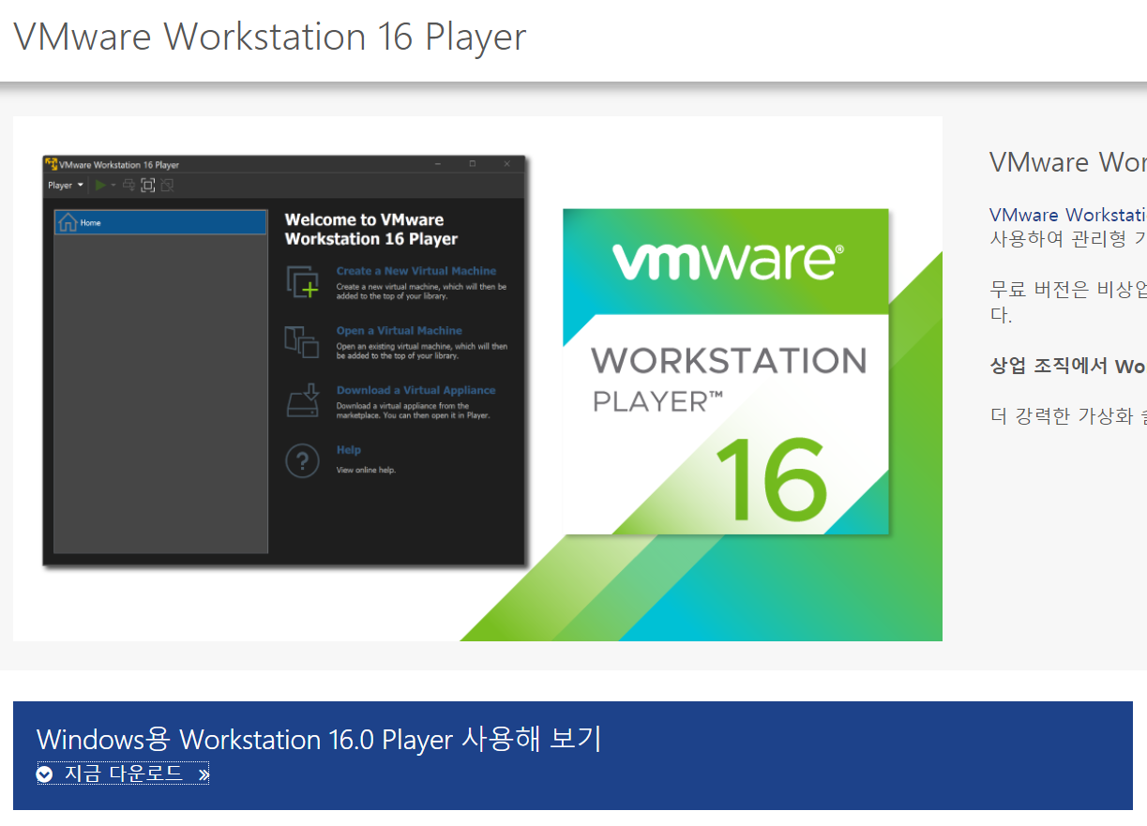Open the Help link in the Player window
The height and width of the screenshot is (826, 1147).
click(349, 450)
